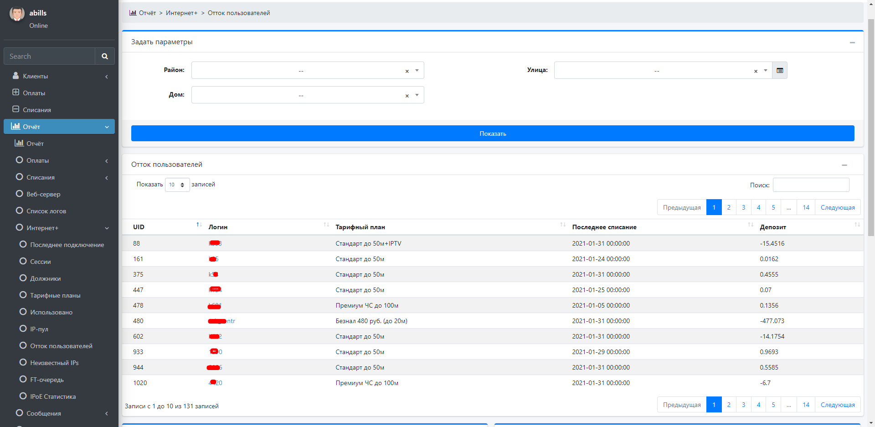Open the Дом dropdown
This screenshot has width=875, height=427.
tap(308, 95)
